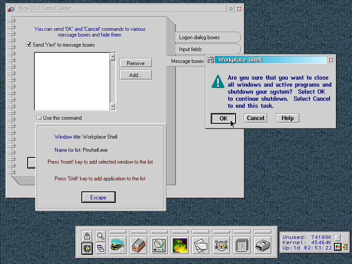Viewport: 352px width, 264px height.
Task: Click the Workplace Shell dialog's top-right red button
Action: tap(331, 60)
